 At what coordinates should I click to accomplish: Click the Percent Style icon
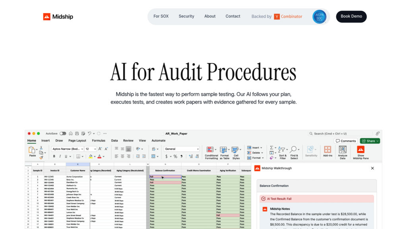coord(175,156)
